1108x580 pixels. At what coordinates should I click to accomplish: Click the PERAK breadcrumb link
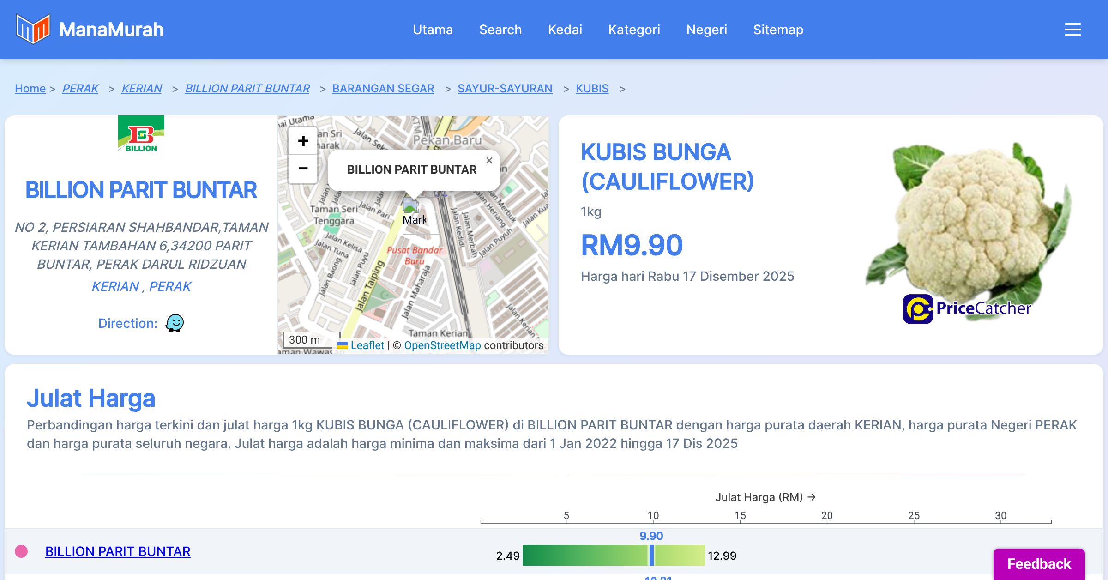[80, 88]
